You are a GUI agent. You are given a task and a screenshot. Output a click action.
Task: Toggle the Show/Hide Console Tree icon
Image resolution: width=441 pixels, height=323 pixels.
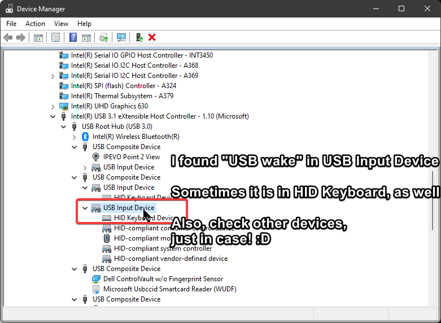point(38,37)
